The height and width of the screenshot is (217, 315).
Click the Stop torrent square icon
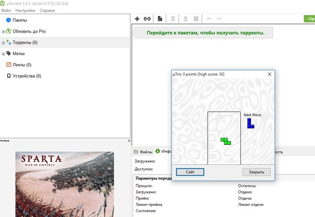(x=196, y=19)
